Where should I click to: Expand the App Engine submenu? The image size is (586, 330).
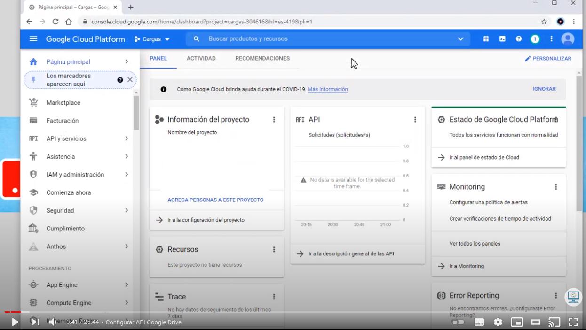[127, 284]
